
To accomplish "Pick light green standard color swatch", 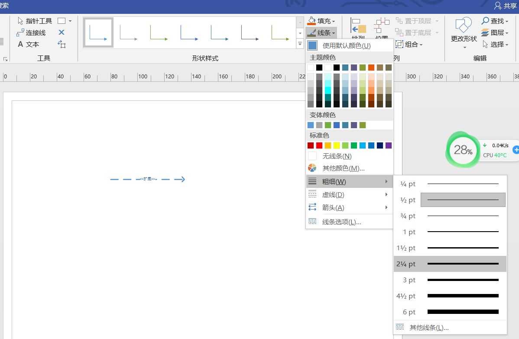I will pos(345,145).
